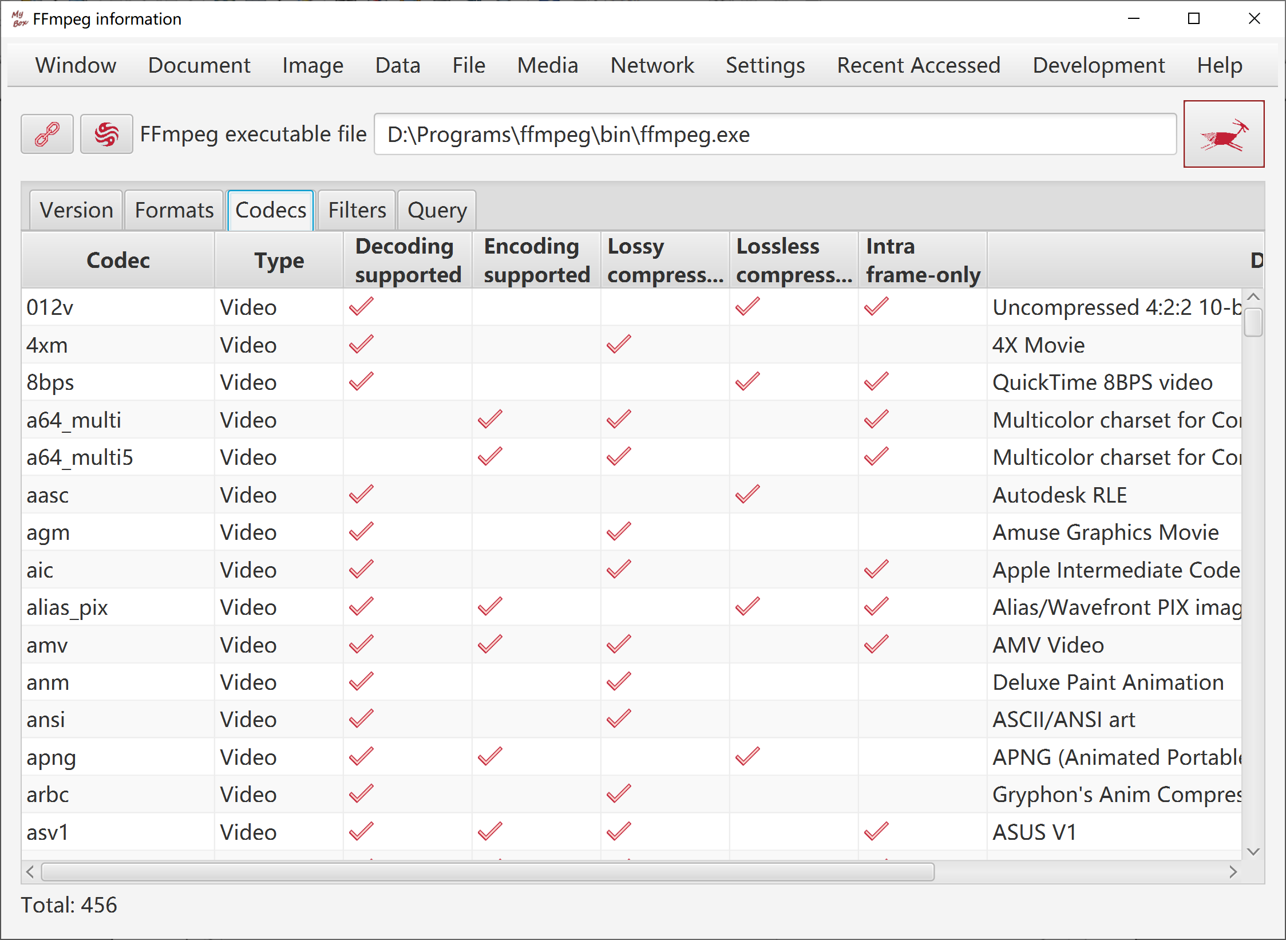Select the alias_pix codec cell
Image resolution: width=1286 pixels, height=940 pixels.
(118, 607)
